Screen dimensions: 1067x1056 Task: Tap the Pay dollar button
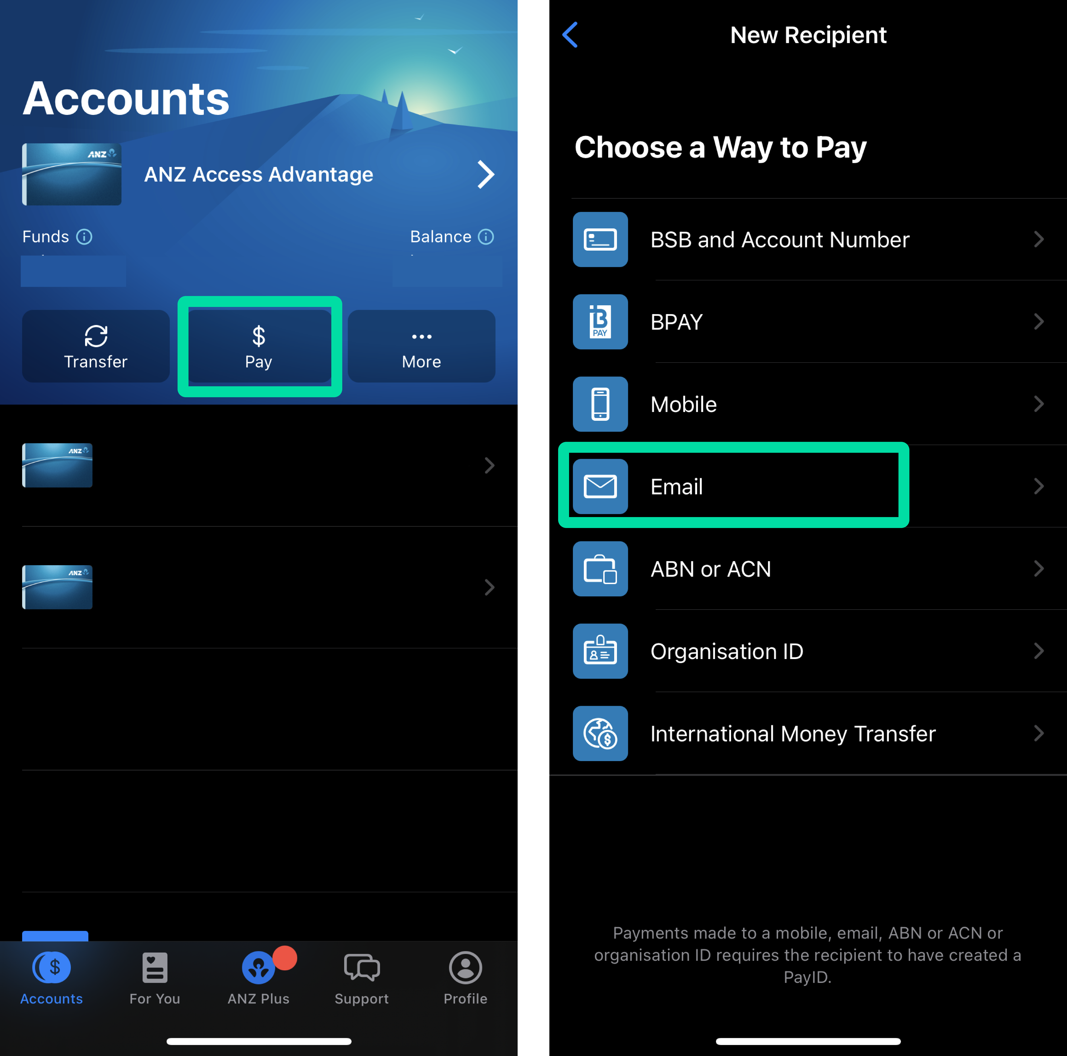259,346
